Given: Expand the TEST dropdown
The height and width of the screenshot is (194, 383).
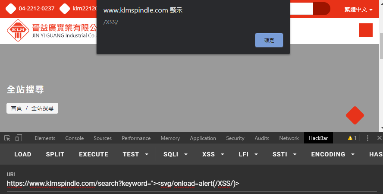Looking at the screenshot, I should click(135, 154).
